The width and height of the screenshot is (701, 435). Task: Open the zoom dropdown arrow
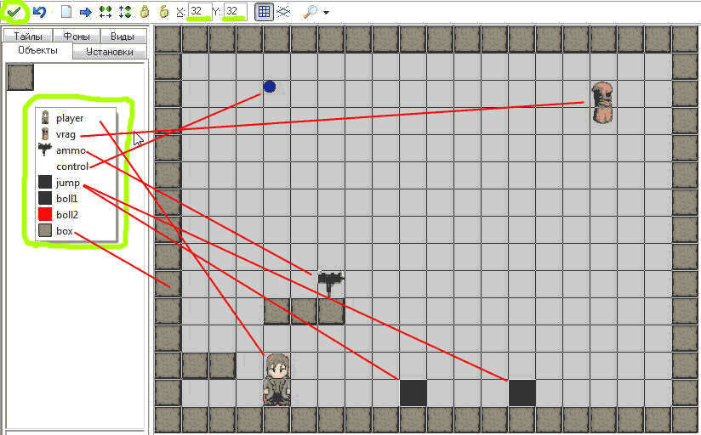(326, 13)
